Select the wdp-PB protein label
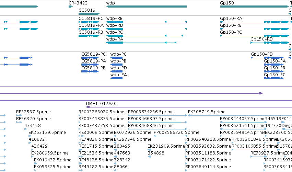Screen dimensions: 292x172 tap(118, 61)
